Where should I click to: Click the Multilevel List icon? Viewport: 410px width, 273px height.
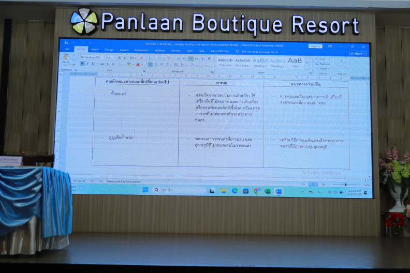(x=169, y=58)
